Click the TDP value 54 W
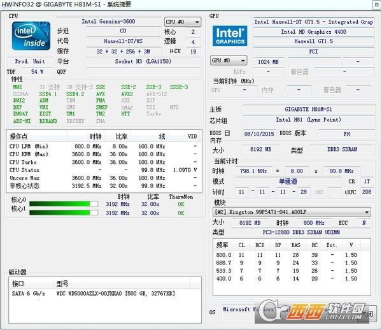 coord(38,71)
